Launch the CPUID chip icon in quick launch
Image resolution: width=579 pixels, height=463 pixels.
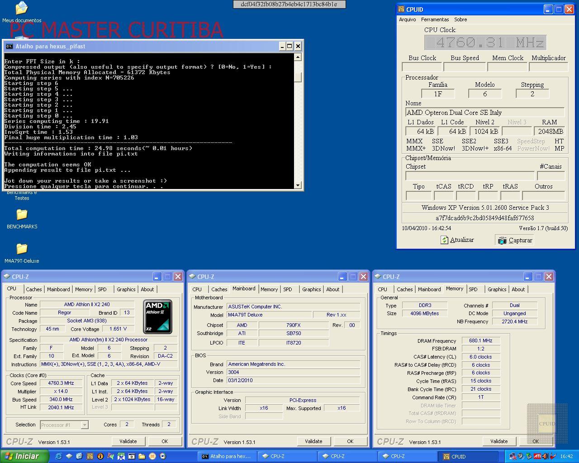click(90, 456)
